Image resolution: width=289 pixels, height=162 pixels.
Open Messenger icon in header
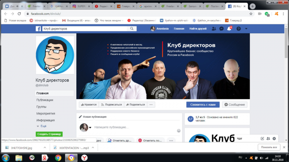[221, 29]
